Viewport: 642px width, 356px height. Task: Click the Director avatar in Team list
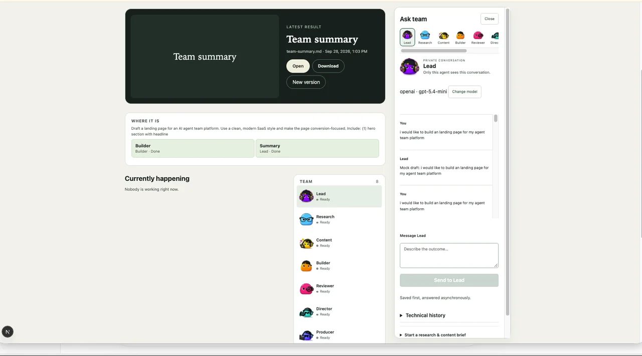click(306, 312)
